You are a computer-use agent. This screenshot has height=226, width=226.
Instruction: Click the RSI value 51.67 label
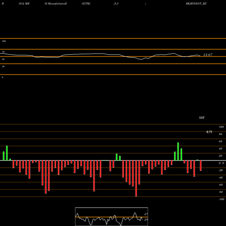[208, 55]
